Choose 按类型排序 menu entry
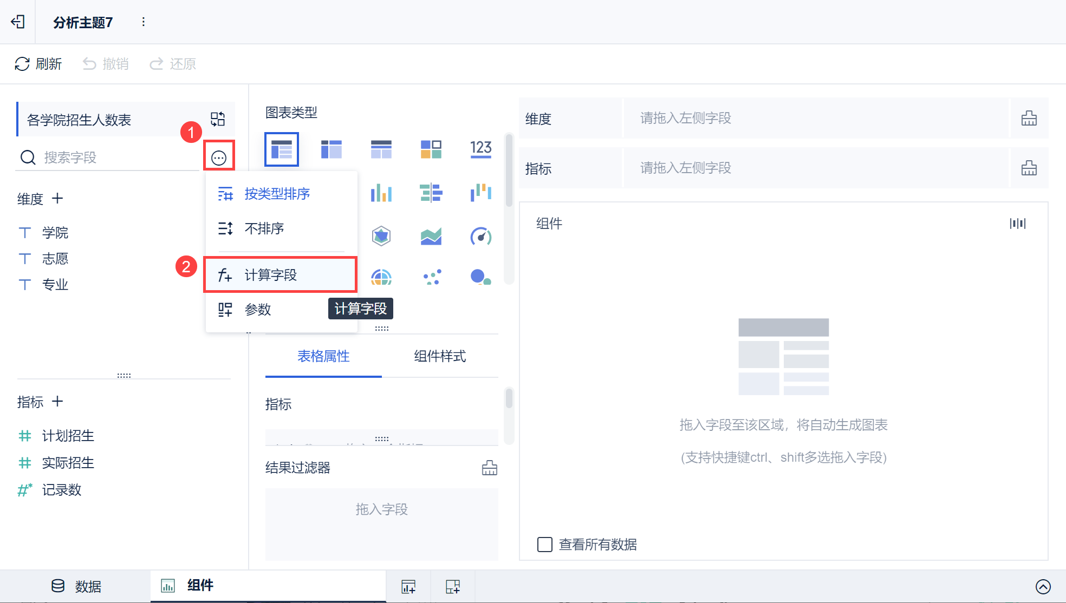 pyautogui.click(x=276, y=194)
